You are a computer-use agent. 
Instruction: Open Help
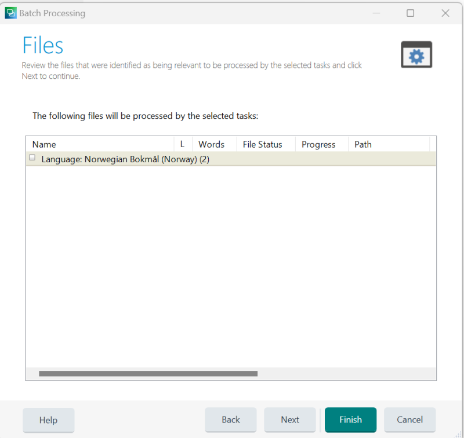point(48,419)
